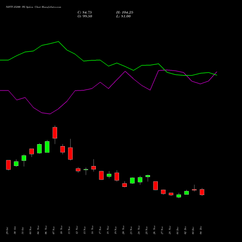The image size is (242, 242).
Task: Click the NIFTY PE Option chart title
Action: tap(33, 7)
